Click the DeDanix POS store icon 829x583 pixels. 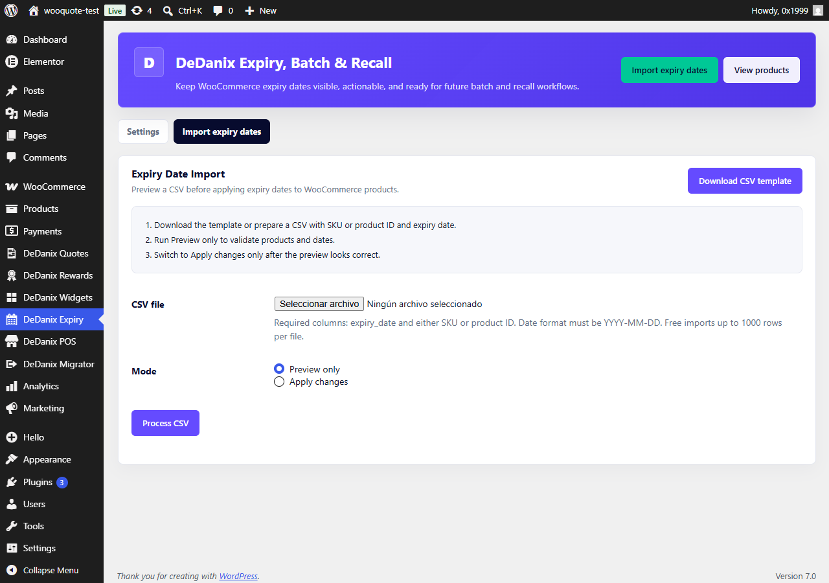(x=12, y=341)
